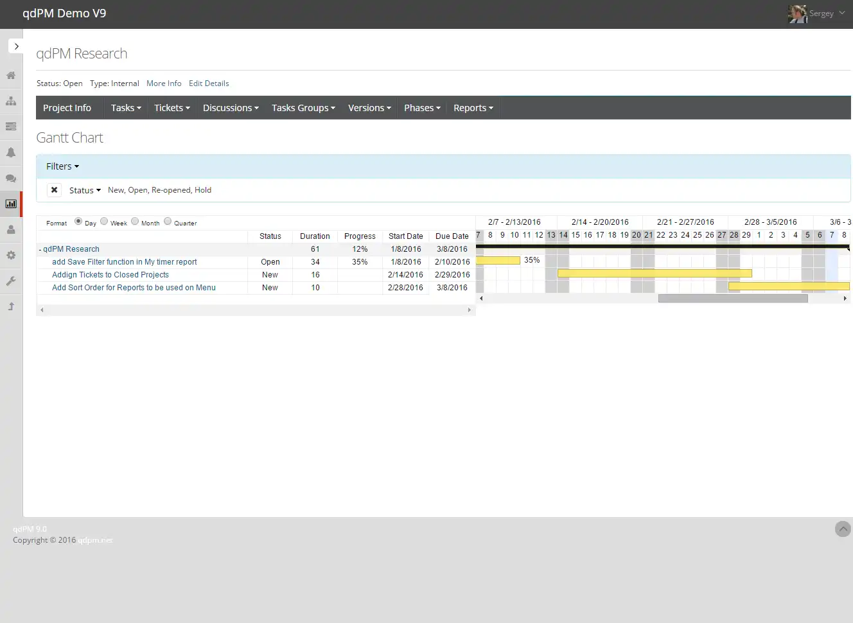Image resolution: width=853 pixels, height=623 pixels.
Task: Remove the Status filter with the X
Action: coord(55,190)
